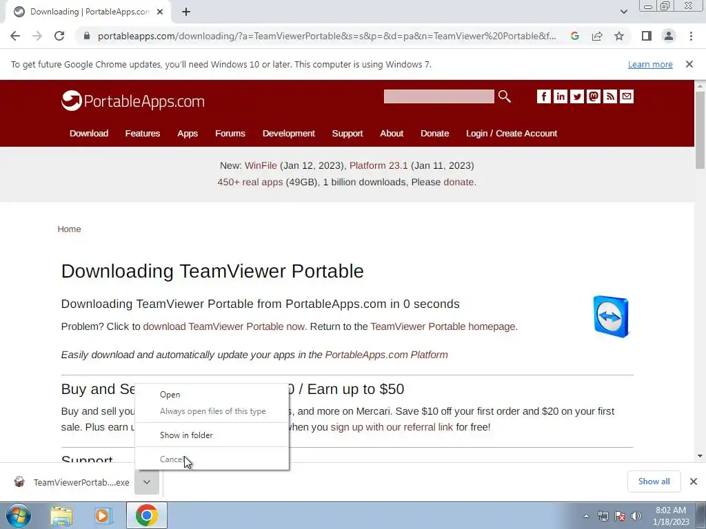Viewport: 706px width, 529px height.
Task: Reload the page with the refresh icon
Action: coord(59,36)
